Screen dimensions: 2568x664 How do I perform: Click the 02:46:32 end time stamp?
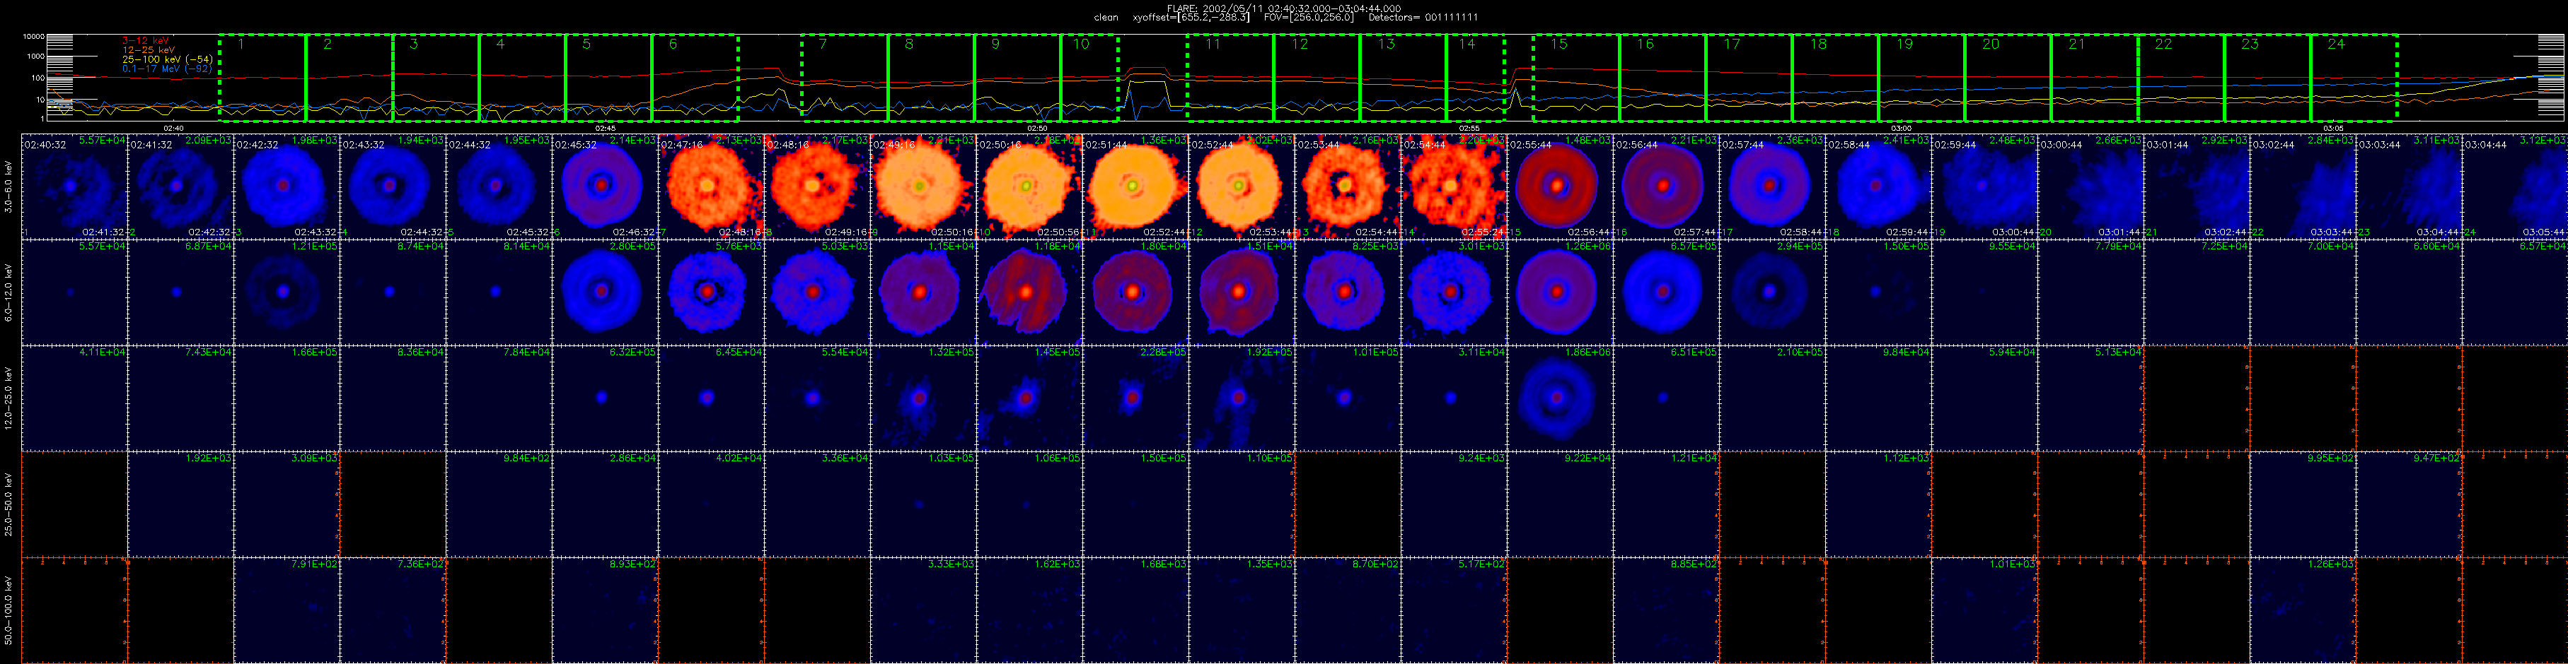634,232
